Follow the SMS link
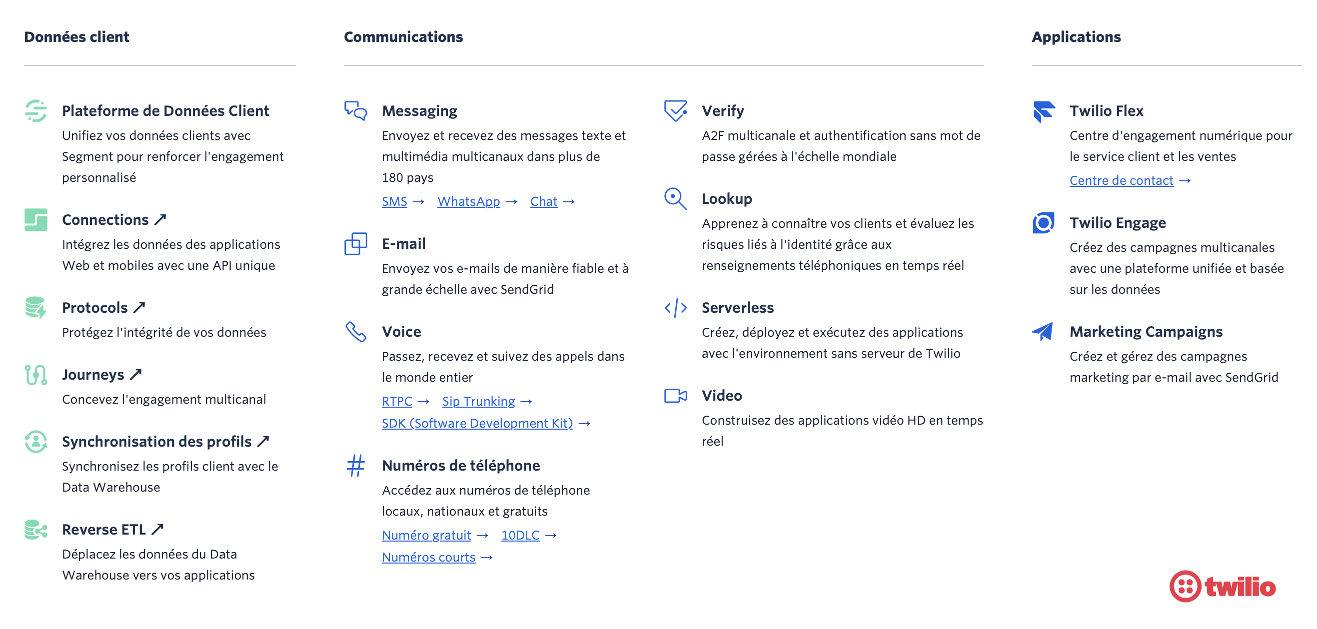This screenshot has height=629, width=1317. click(x=394, y=202)
